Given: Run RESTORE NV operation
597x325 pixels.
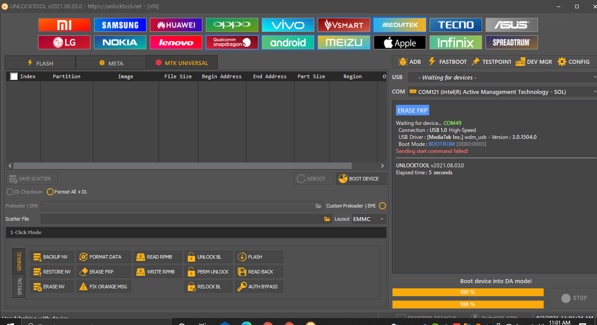Looking at the screenshot, I should 52,272.
